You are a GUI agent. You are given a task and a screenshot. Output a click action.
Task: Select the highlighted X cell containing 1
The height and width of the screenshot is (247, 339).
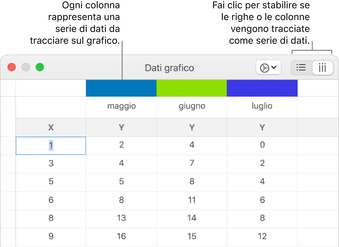point(51,145)
